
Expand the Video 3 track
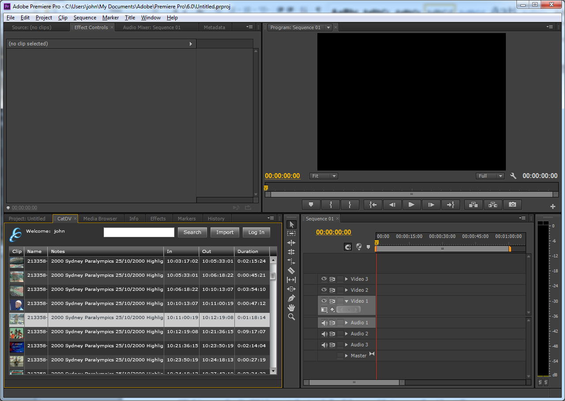347,279
